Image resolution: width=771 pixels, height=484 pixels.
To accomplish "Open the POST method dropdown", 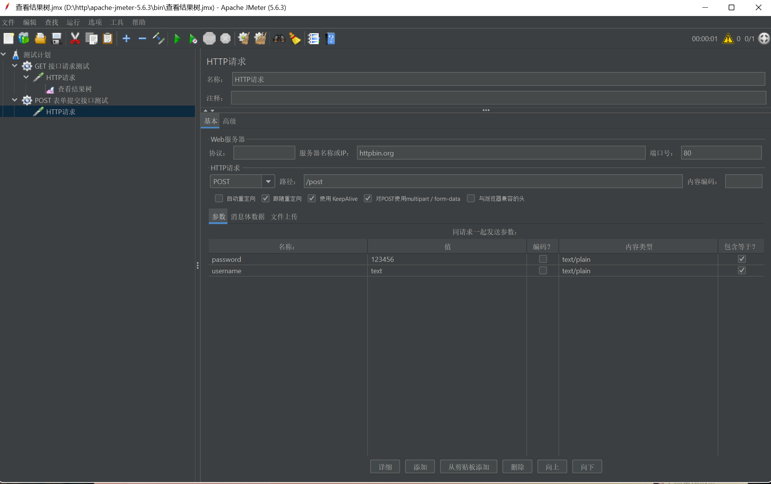I will click(x=268, y=181).
